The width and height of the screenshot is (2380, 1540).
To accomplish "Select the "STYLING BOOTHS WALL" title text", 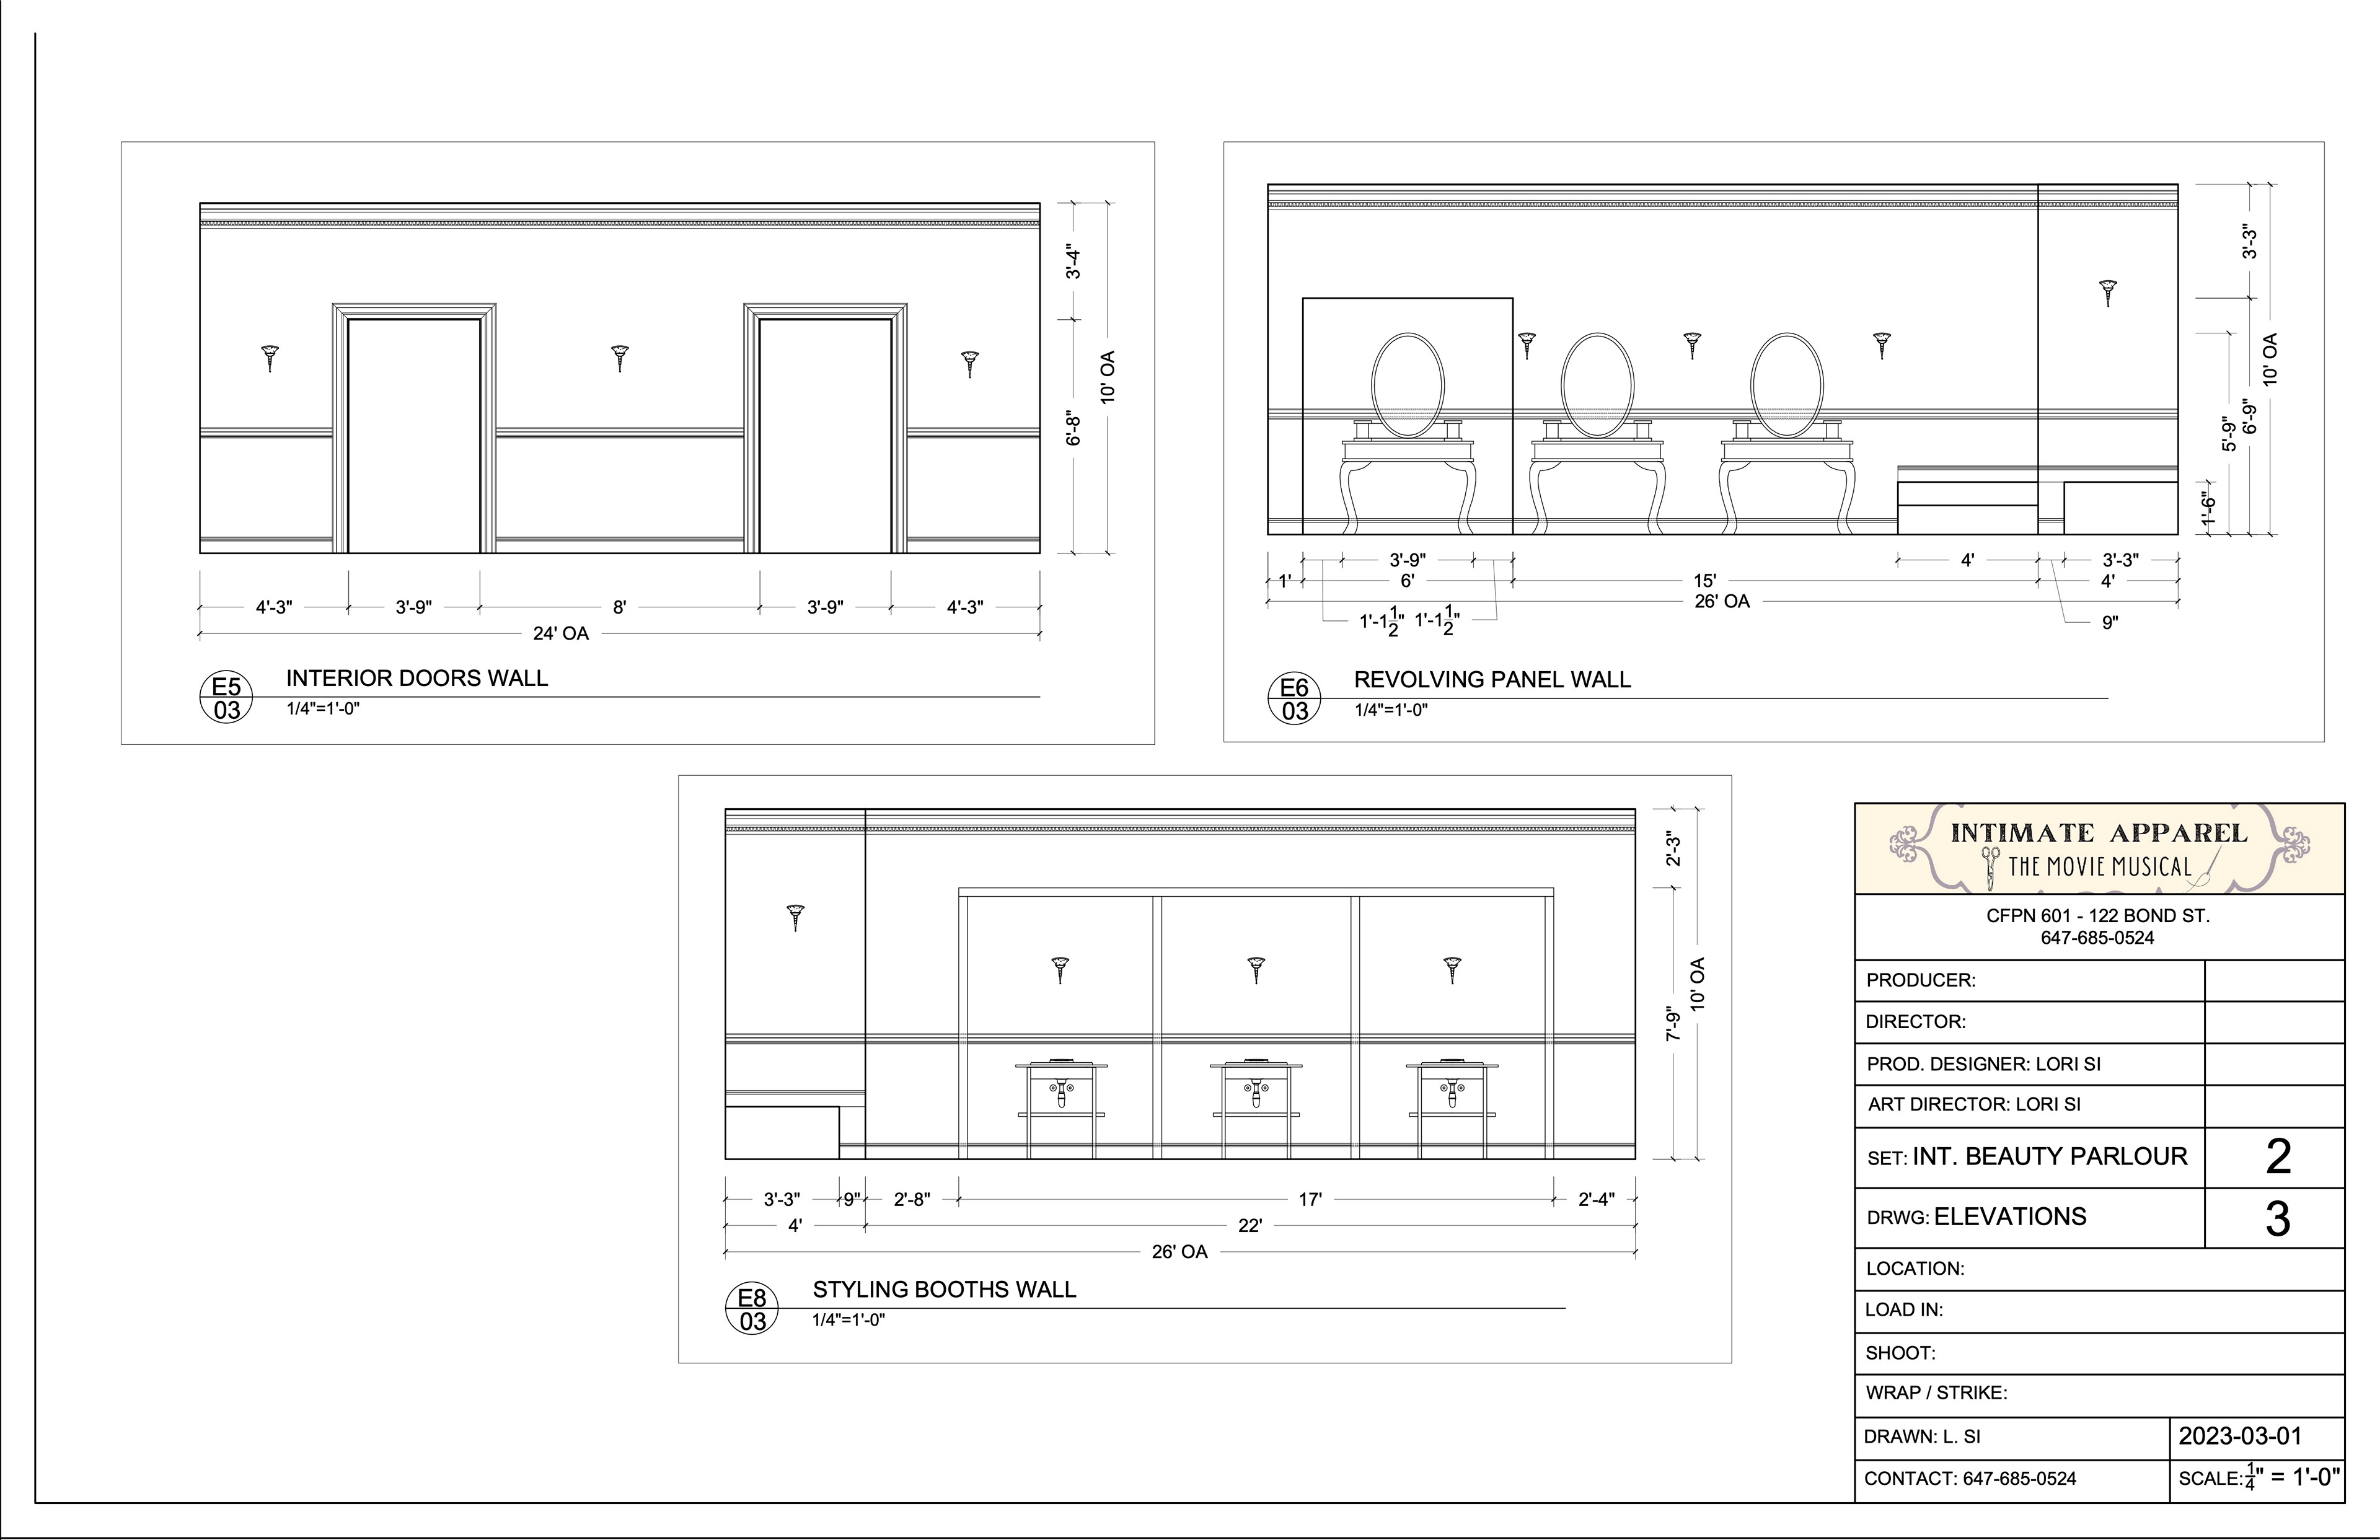I will click(944, 1290).
